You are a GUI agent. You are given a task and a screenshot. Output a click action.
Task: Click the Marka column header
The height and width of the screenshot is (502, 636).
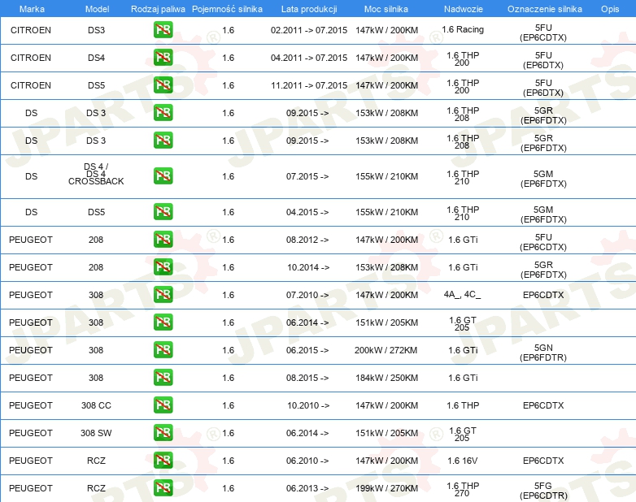pyautogui.click(x=32, y=9)
